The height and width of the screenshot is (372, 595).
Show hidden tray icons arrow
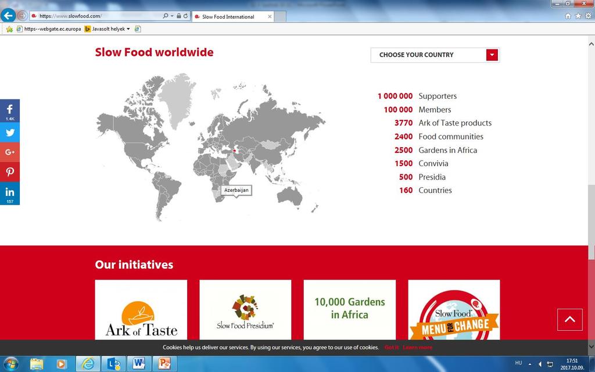coord(530,364)
